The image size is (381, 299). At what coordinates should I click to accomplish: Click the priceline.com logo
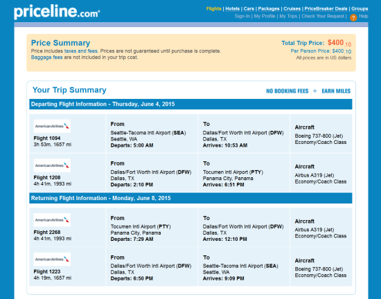click(x=57, y=12)
